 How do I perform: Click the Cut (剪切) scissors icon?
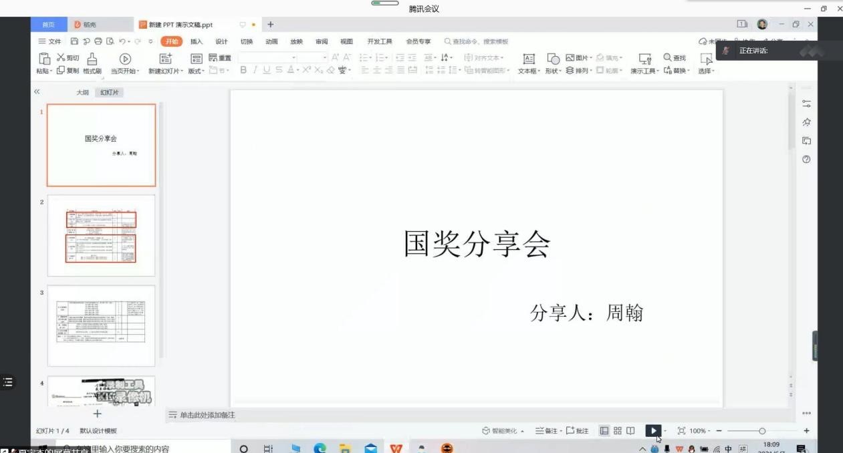[x=62, y=58]
